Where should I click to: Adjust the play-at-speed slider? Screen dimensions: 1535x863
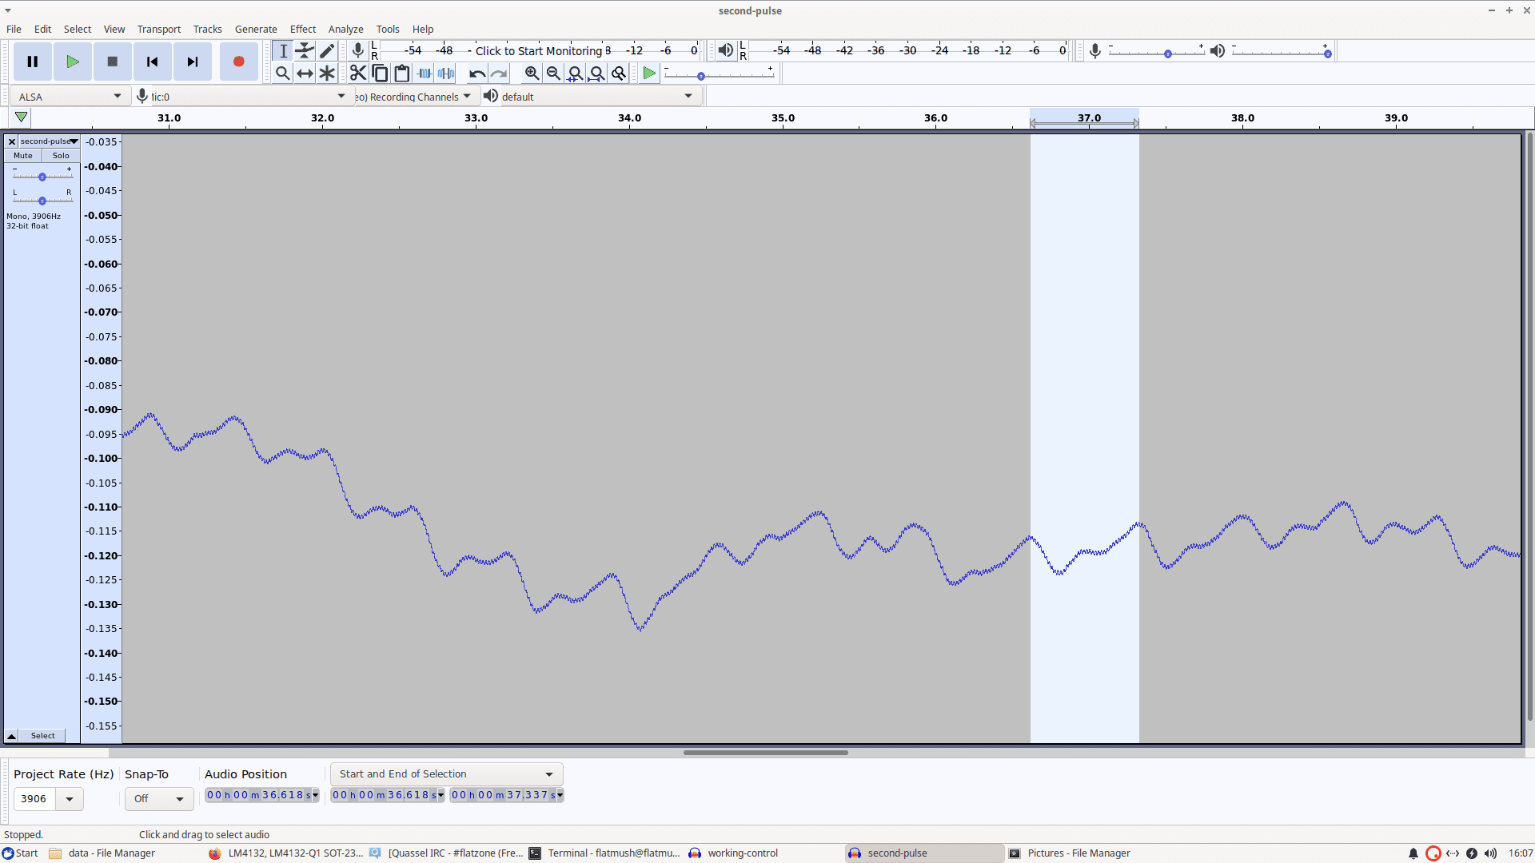(x=720, y=75)
